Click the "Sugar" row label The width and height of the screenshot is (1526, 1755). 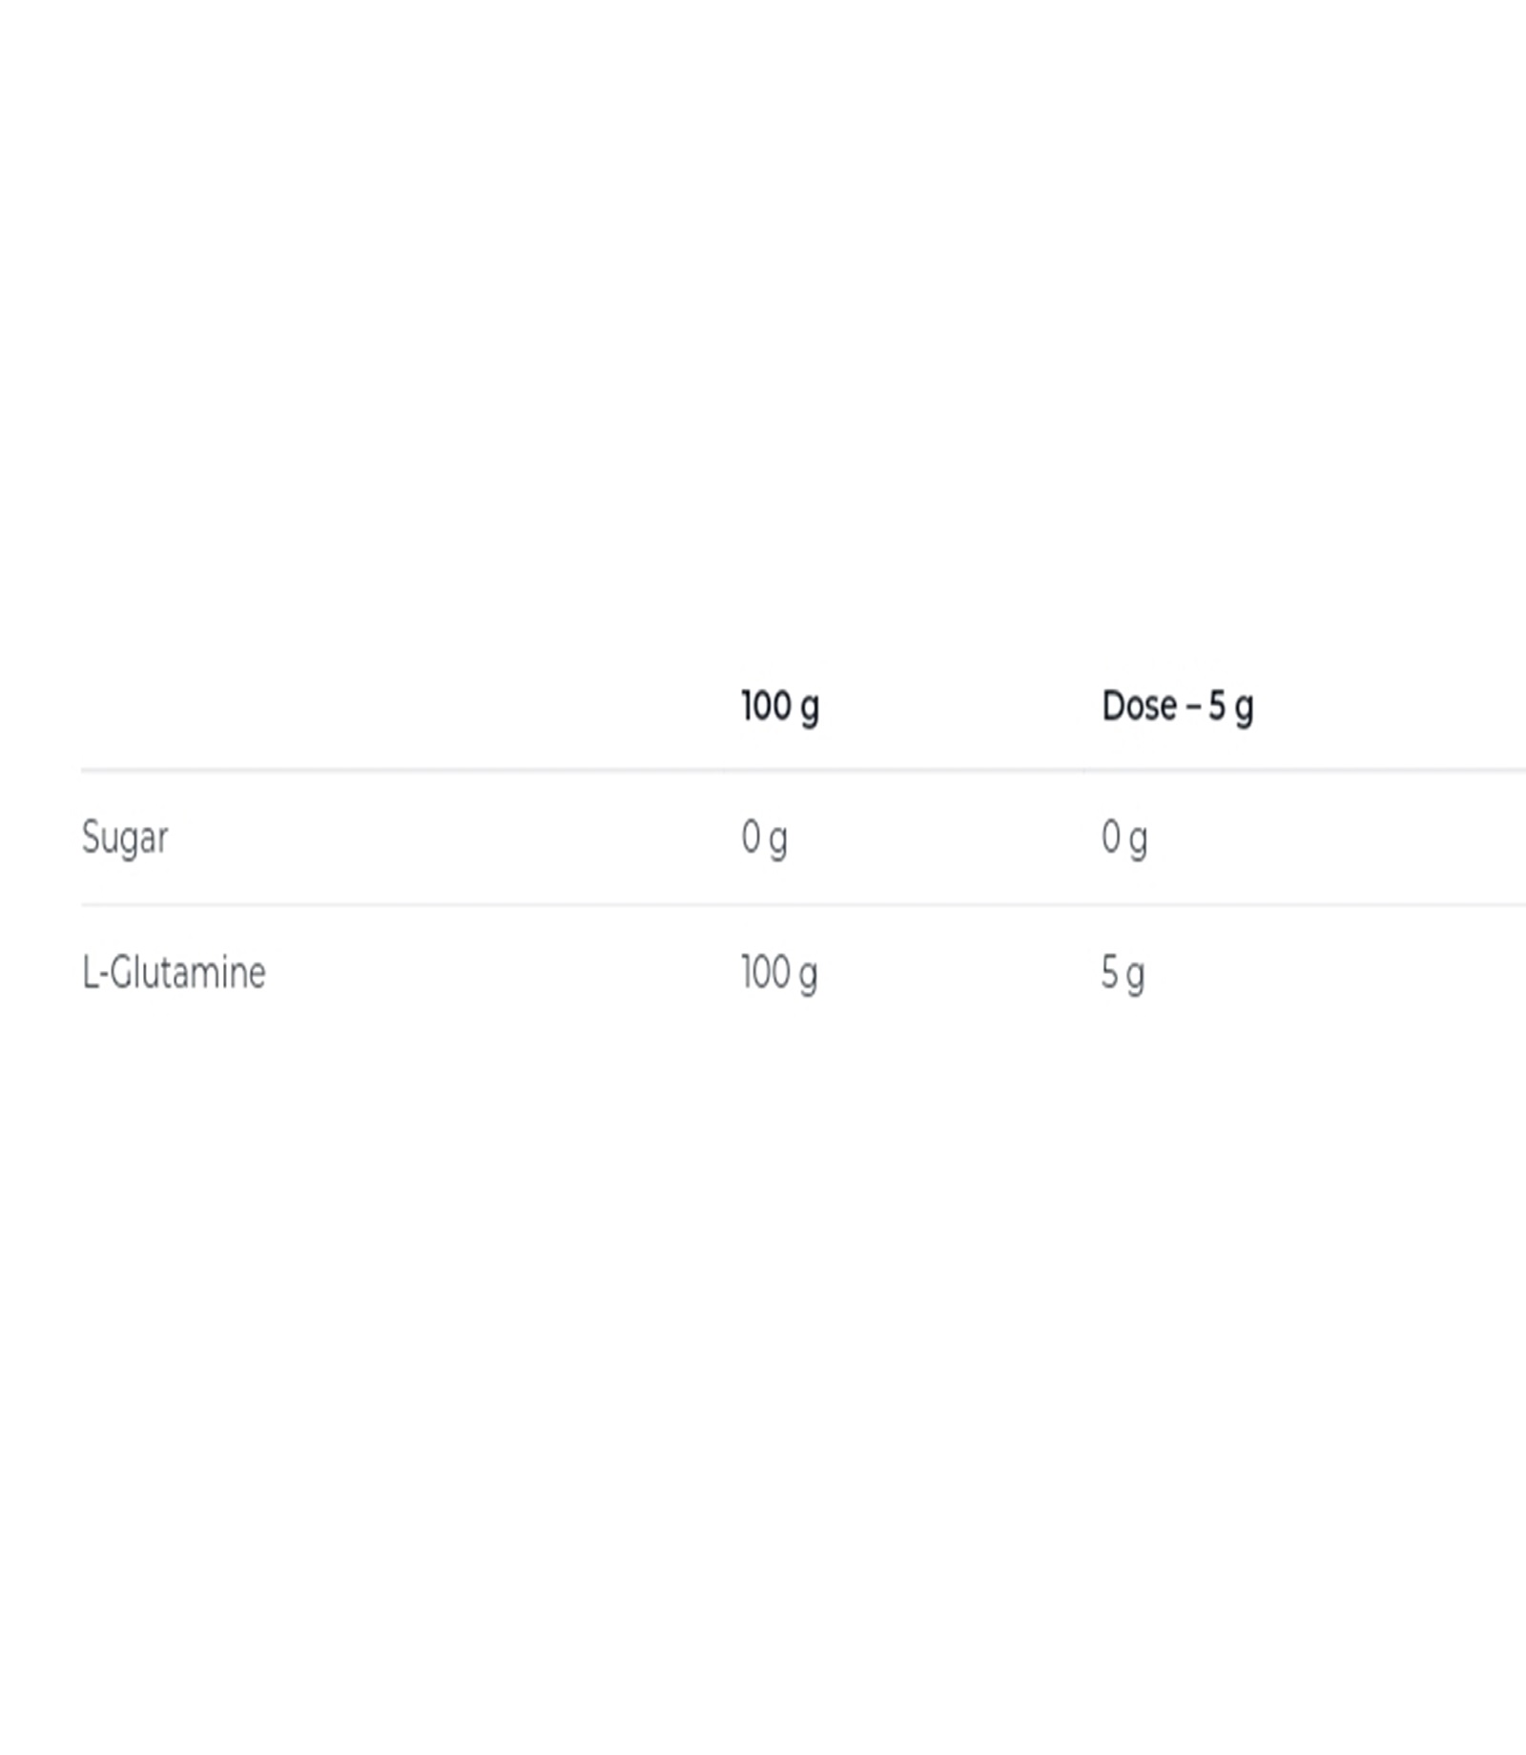point(125,837)
